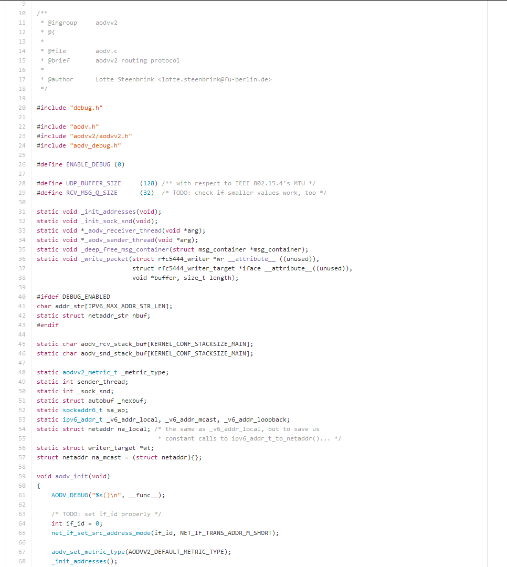
Task: Click line number 10
Action: click(22, 13)
